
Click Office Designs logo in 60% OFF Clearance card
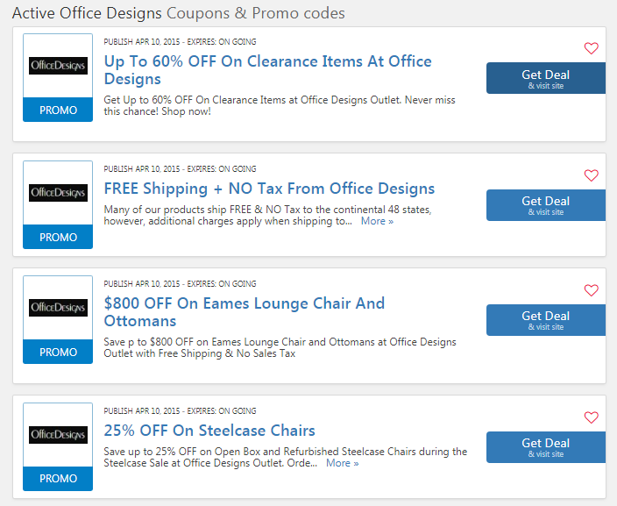coord(58,66)
